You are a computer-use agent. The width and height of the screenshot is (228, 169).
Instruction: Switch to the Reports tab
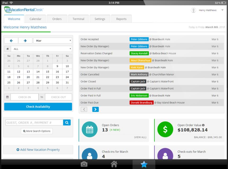coord(121,19)
